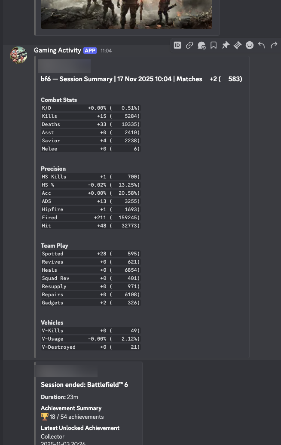The height and width of the screenshot is (445, 281).
Task: Pin the session summary message
Action: tap(226, 45)
